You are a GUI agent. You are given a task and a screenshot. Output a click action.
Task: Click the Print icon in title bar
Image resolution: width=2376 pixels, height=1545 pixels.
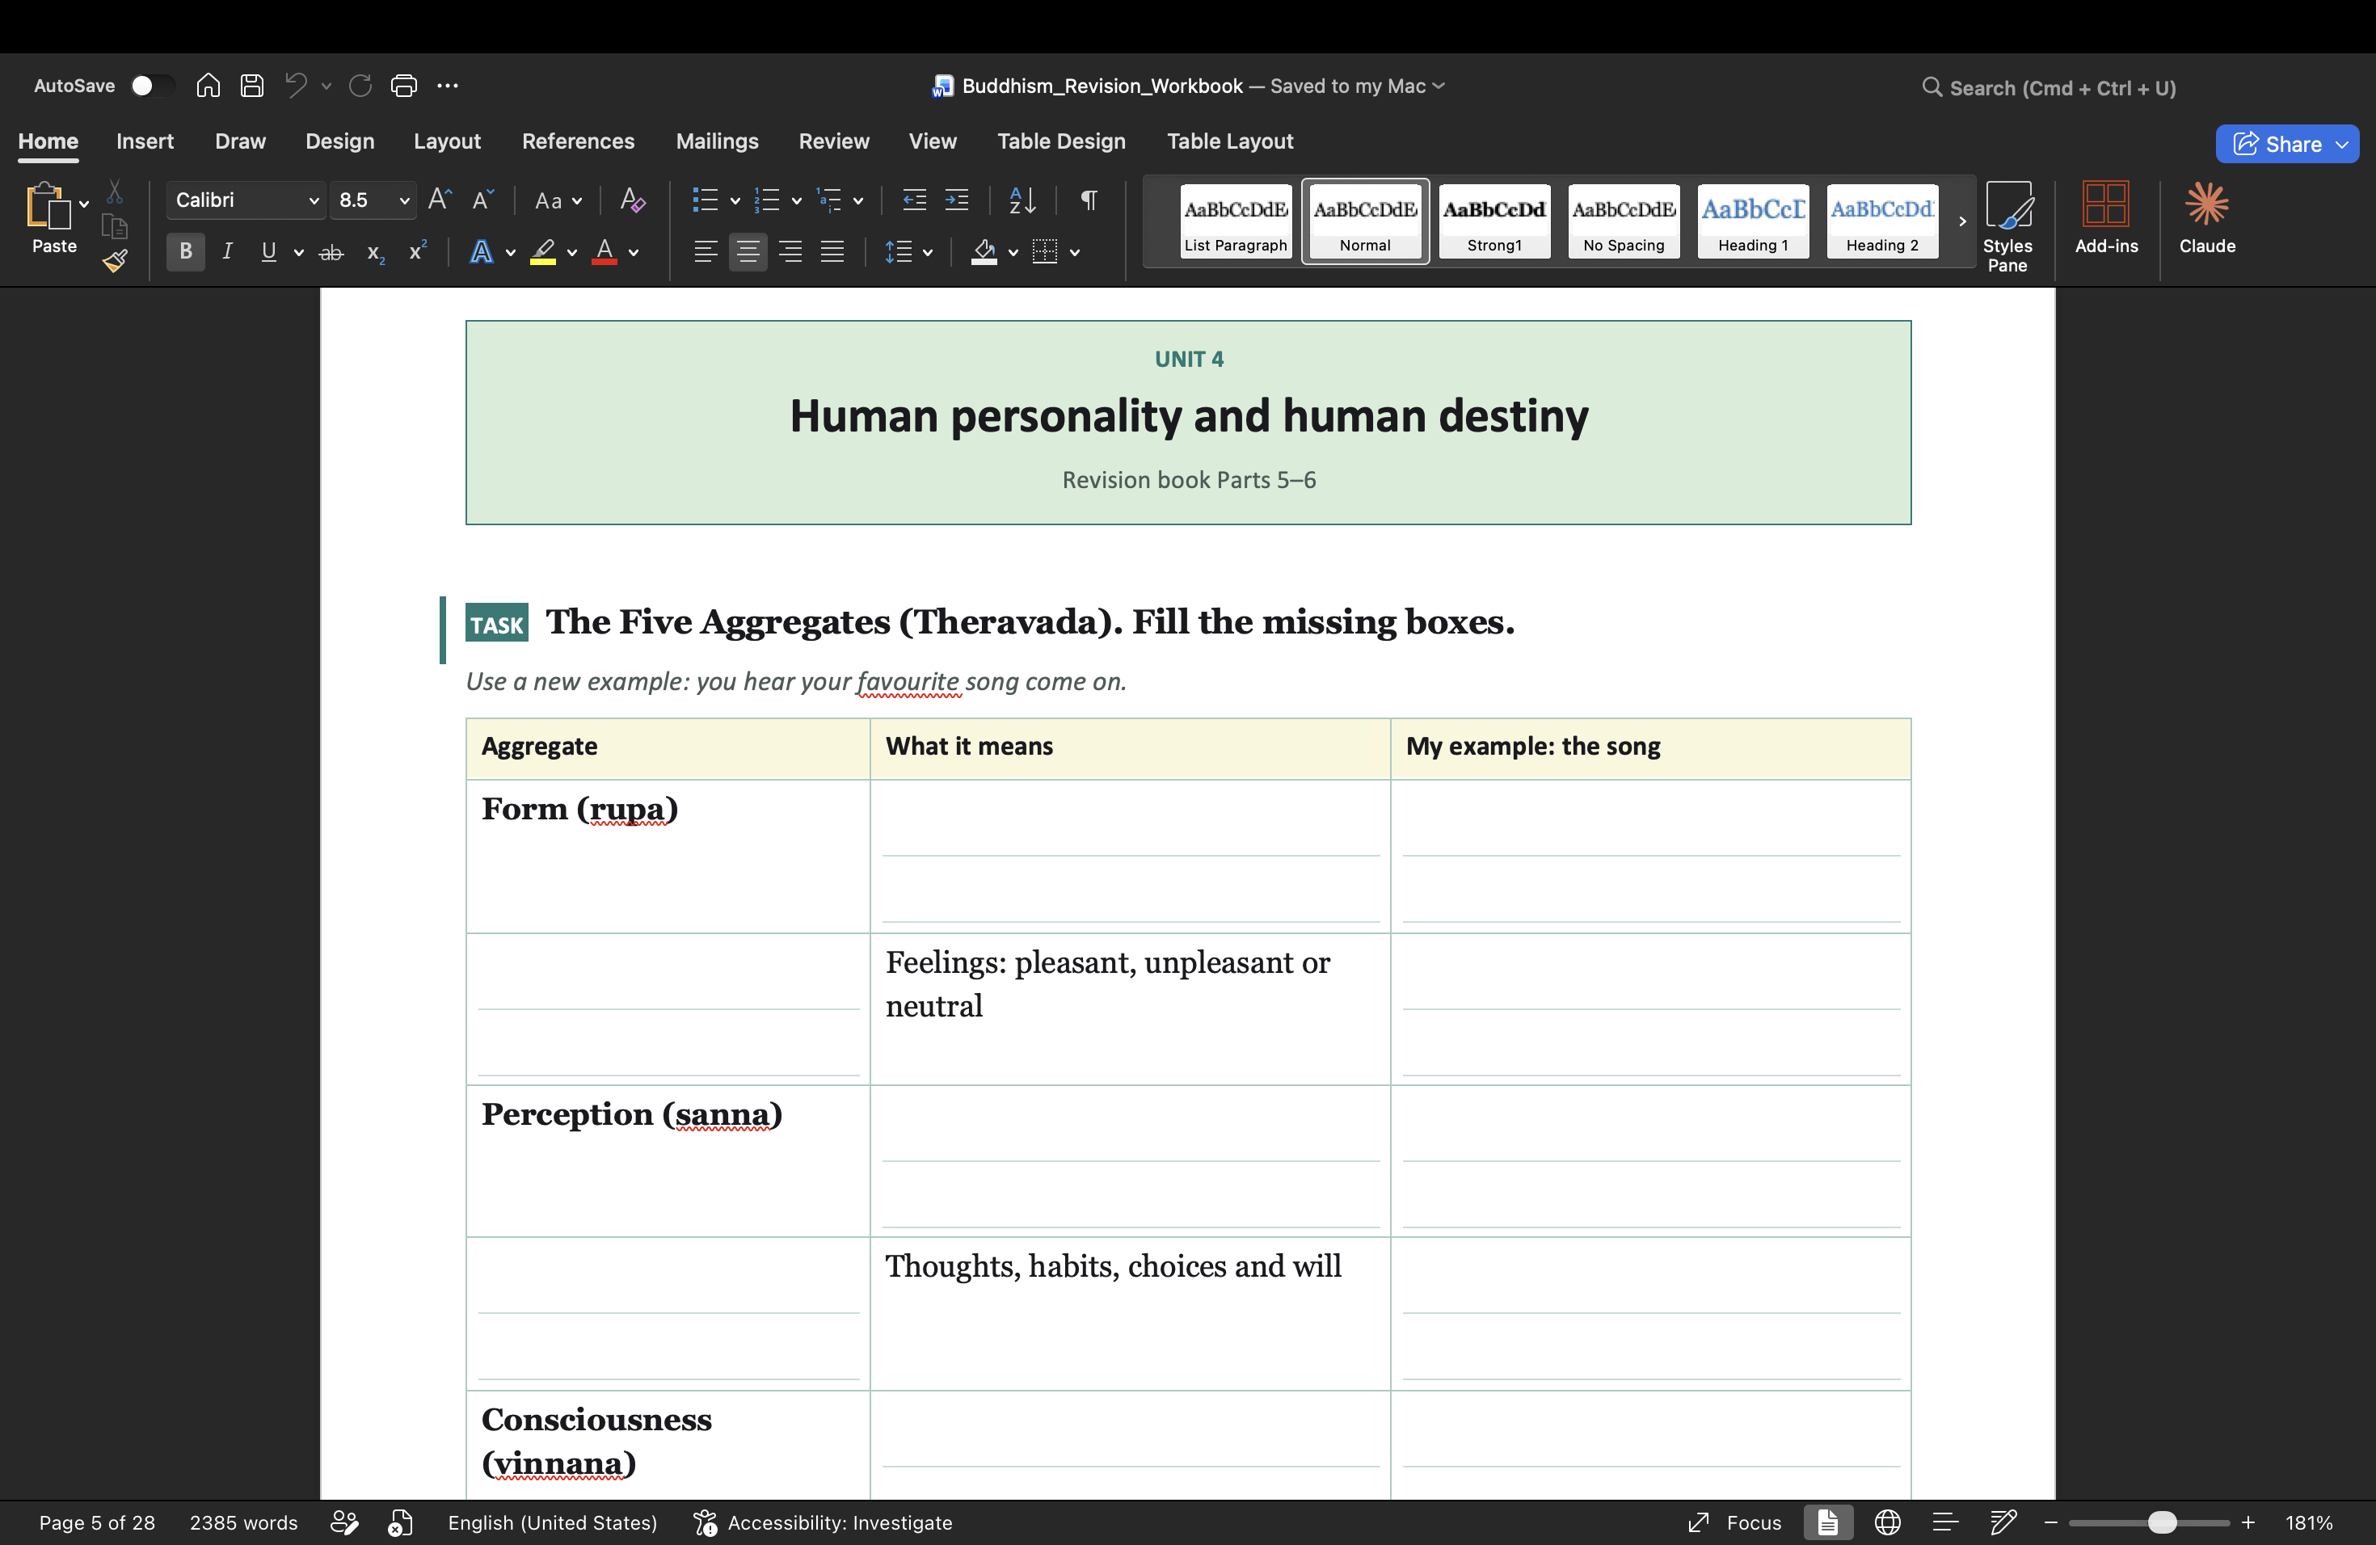click(403, 86)
